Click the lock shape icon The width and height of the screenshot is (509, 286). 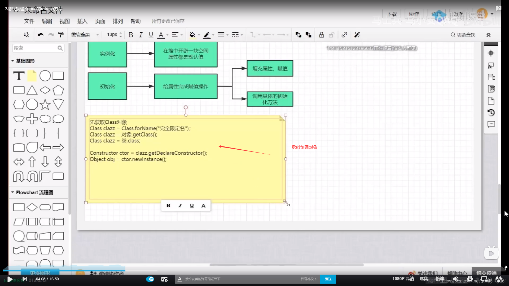click(322, 35)
